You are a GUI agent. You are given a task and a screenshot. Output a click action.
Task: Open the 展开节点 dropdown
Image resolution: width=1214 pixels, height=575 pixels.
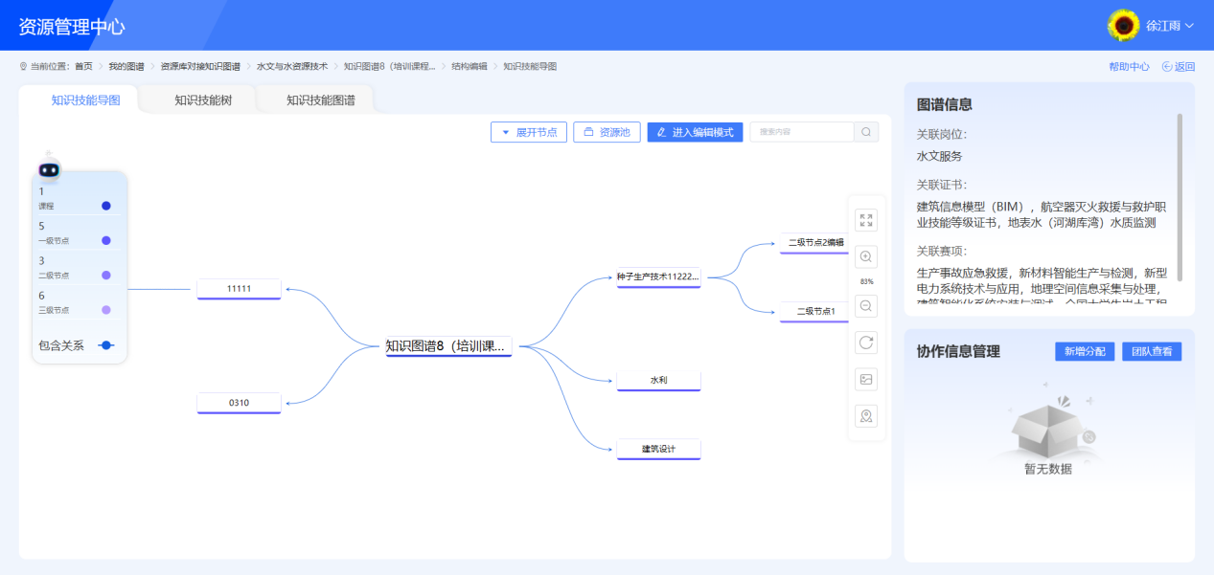(528, 131)
